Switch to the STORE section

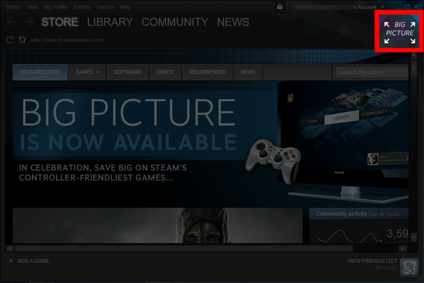(60, 22)
